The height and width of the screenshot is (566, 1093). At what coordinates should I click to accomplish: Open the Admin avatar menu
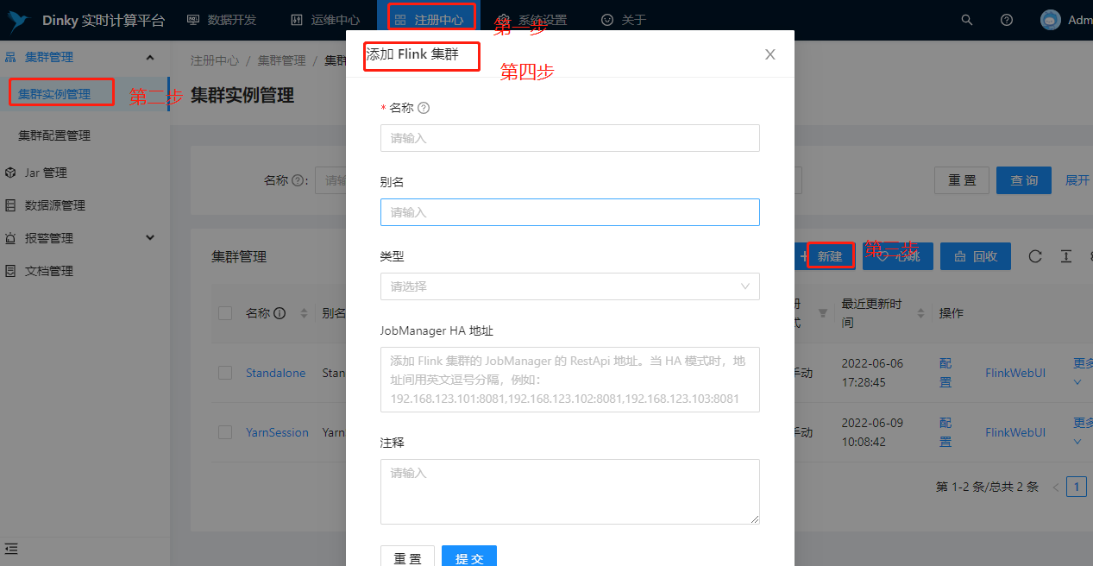coord(1051,19)
